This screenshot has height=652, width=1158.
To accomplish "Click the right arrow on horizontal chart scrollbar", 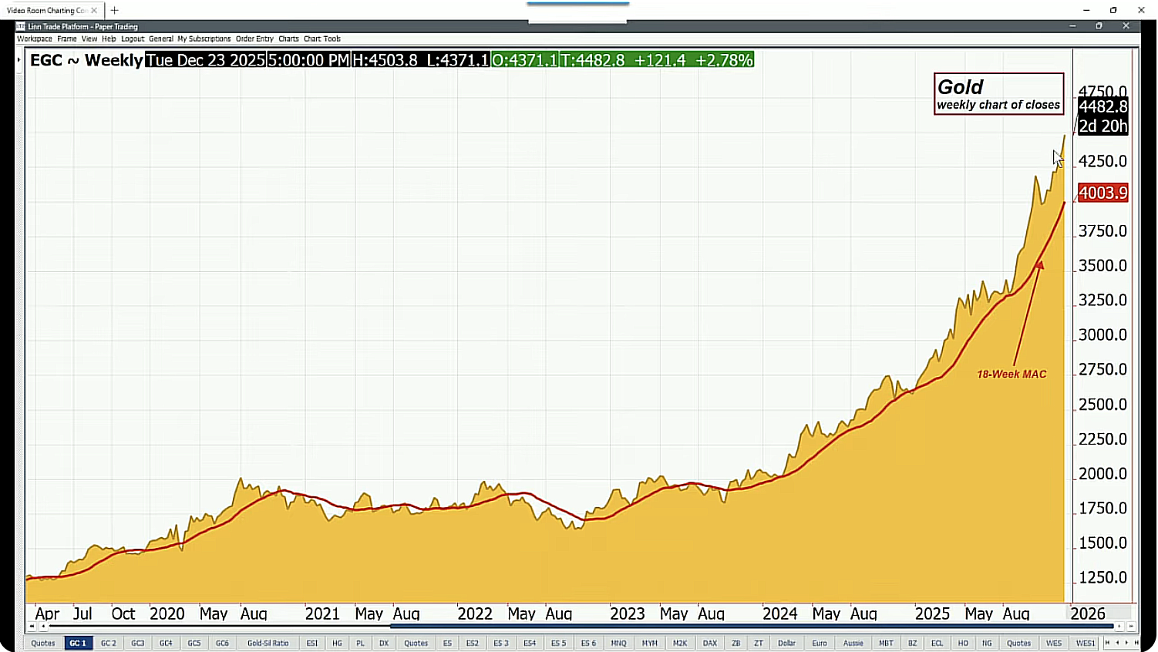I will coord(1119,627).
